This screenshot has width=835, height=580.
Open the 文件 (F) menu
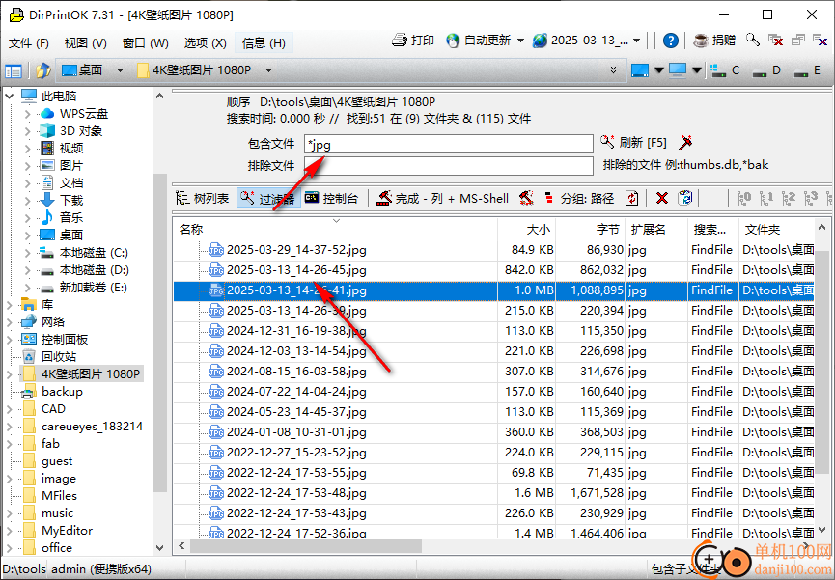pyautogui.click(x=29, y=43)
